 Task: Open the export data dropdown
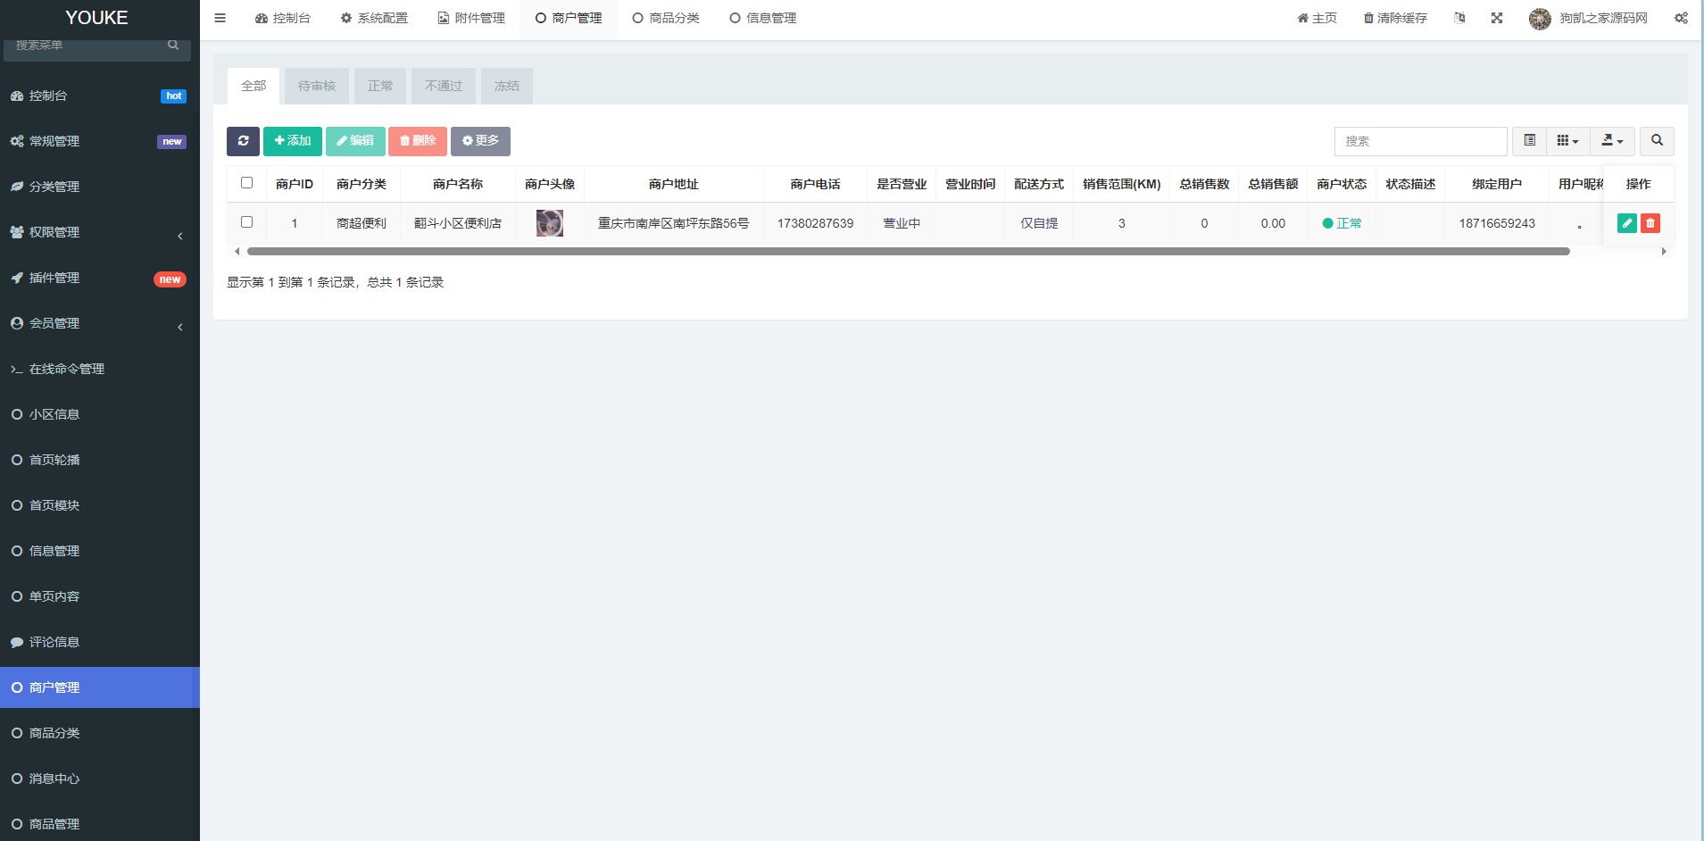click(1612, 141)
